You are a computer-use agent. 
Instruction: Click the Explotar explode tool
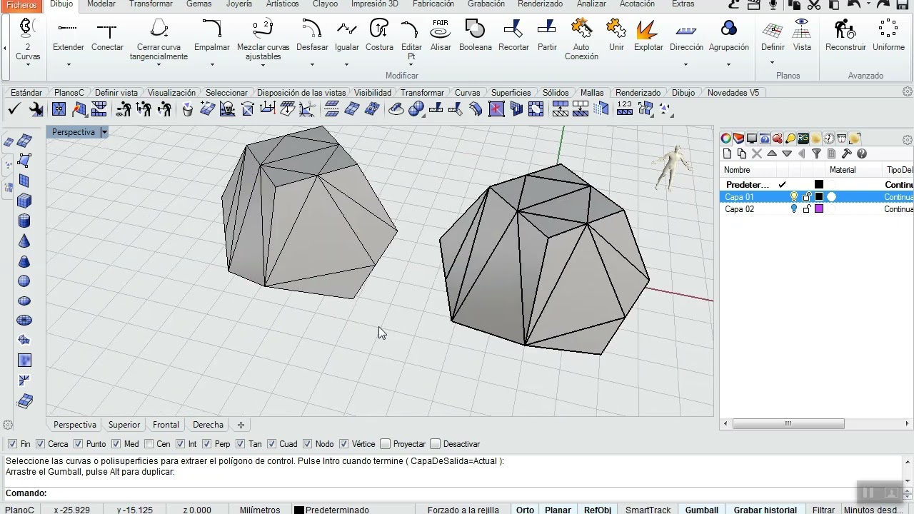pyautogui.click(x=648, y=36)
